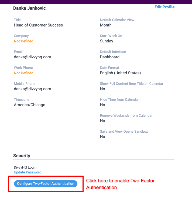
Task: Click the DivvyHQ Login label
Action: coord(25,167)
